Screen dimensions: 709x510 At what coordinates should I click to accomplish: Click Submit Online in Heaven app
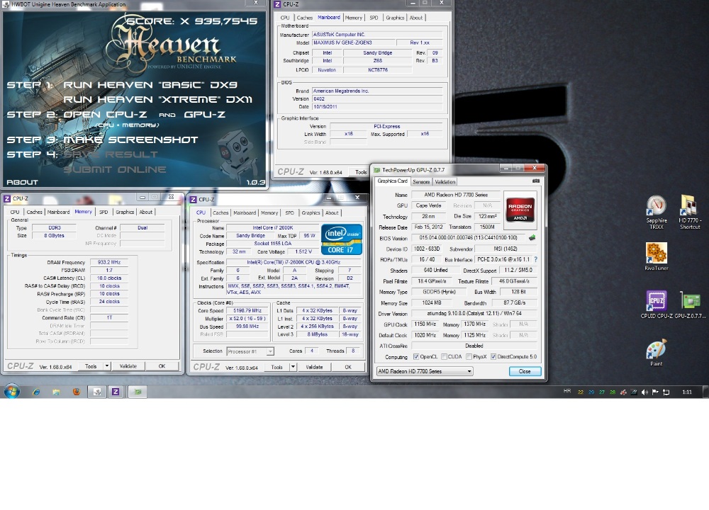[115, 170]
